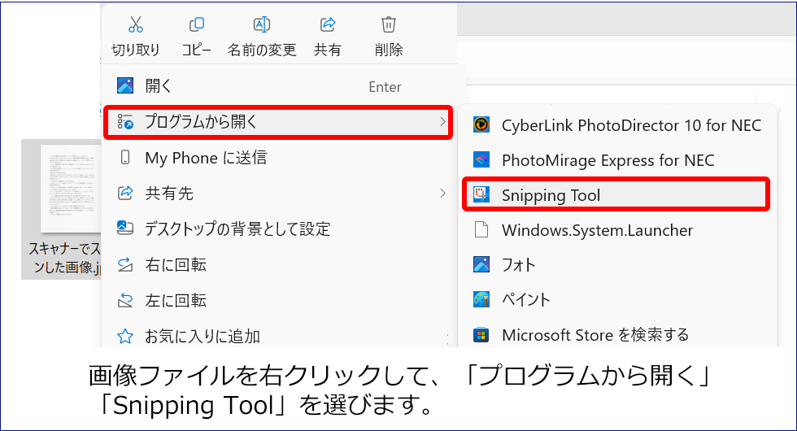
Task: Choose 左に回転
Action: click(278, 300)
